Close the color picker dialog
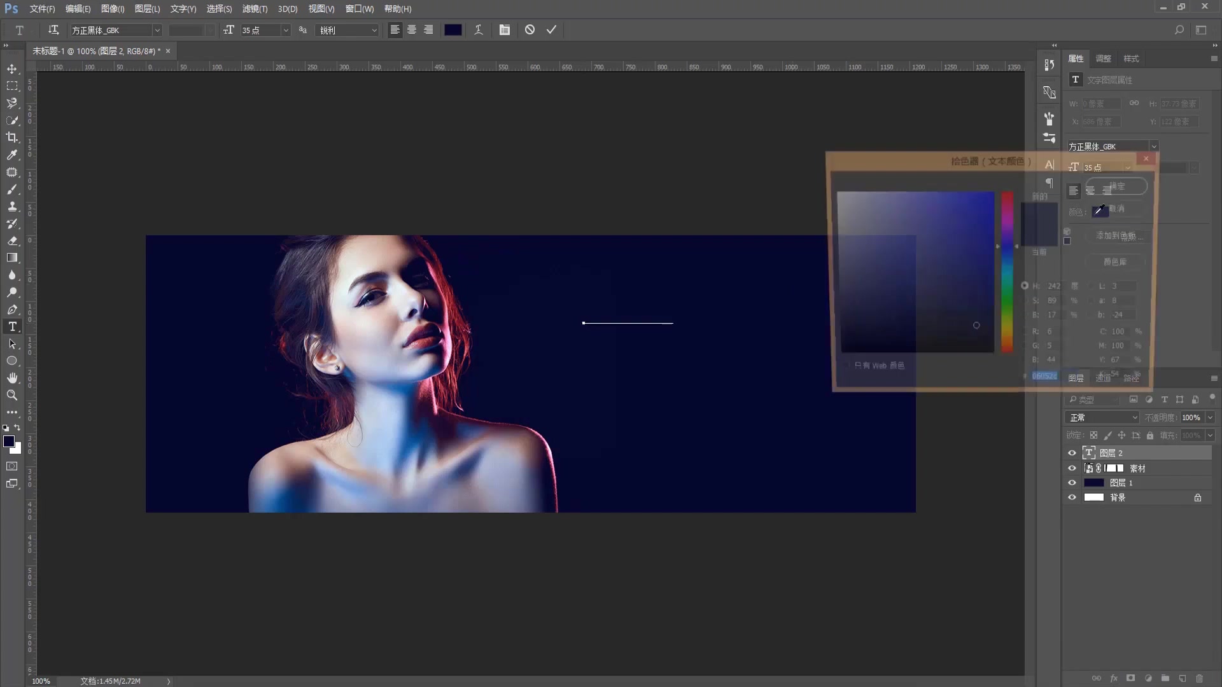1222x687 pixels. (1146, 159)
